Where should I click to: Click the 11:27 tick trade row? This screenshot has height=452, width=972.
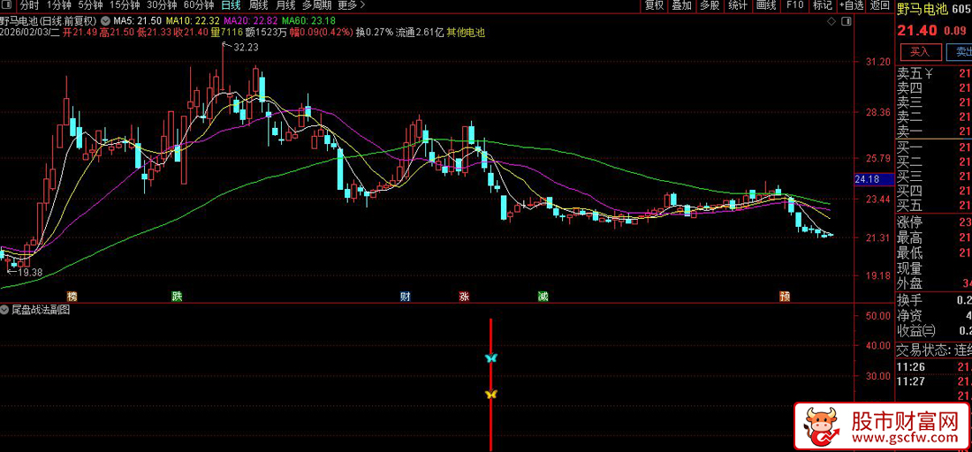pos(934,380)
